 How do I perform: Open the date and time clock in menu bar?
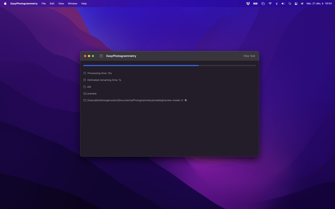coord(319,4)
